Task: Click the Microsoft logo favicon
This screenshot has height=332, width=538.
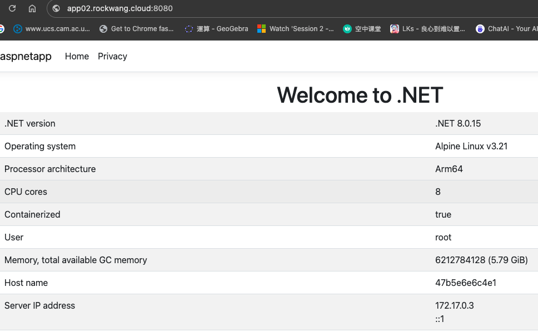Action: point(261,29)
